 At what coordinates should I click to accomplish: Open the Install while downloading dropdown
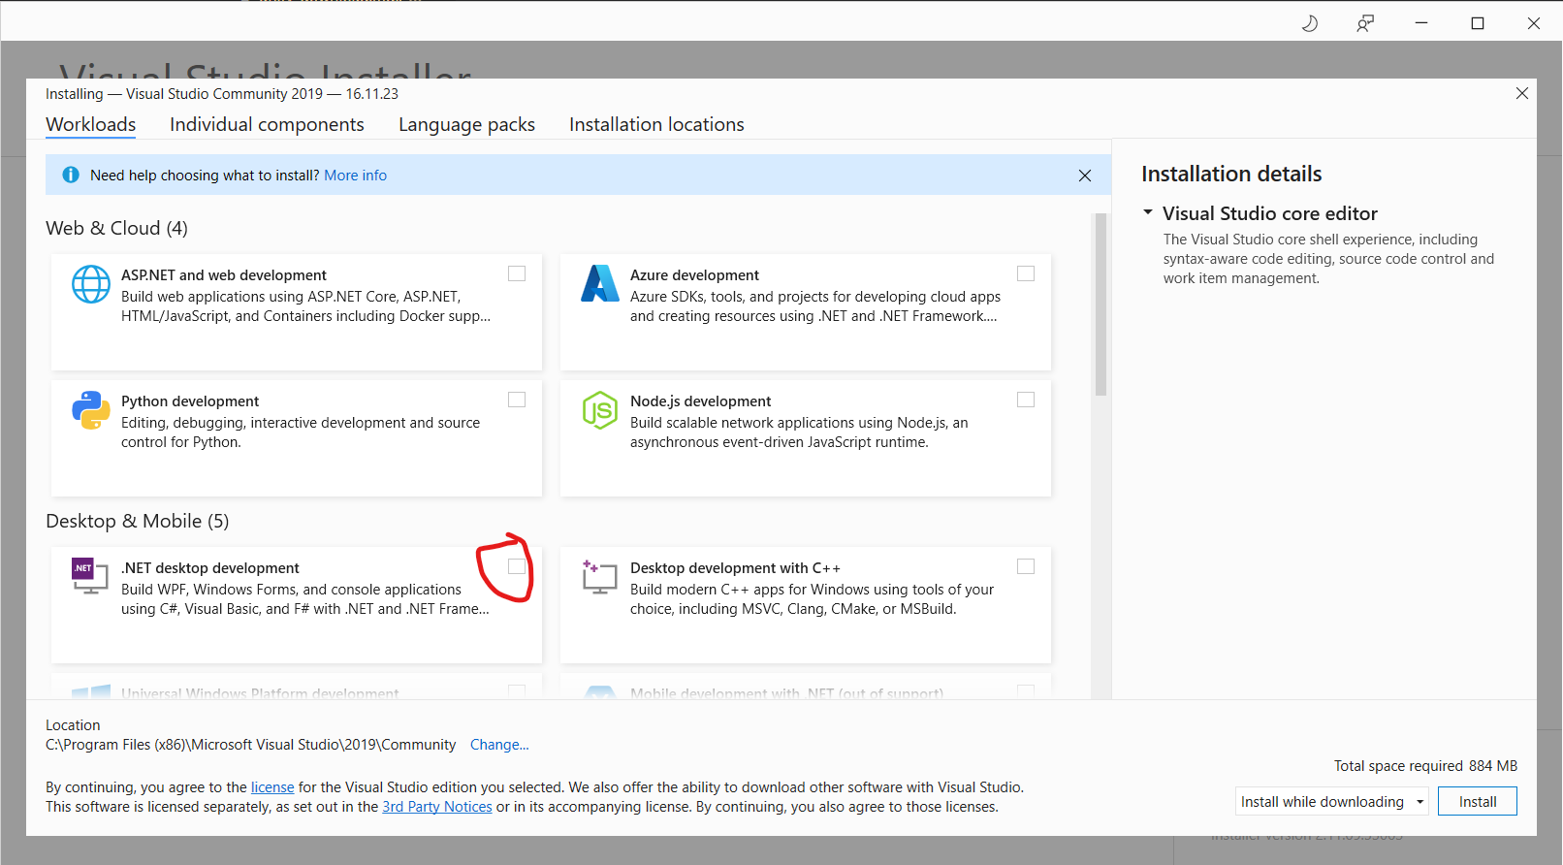coord(1332,802)
